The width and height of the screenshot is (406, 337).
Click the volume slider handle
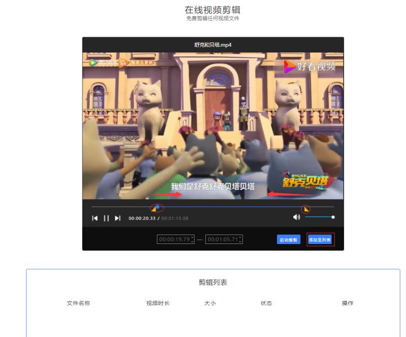(333, 217)
